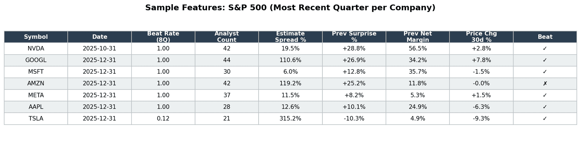
Task: Select the META beat checkmark
Action: click(545, 95)
